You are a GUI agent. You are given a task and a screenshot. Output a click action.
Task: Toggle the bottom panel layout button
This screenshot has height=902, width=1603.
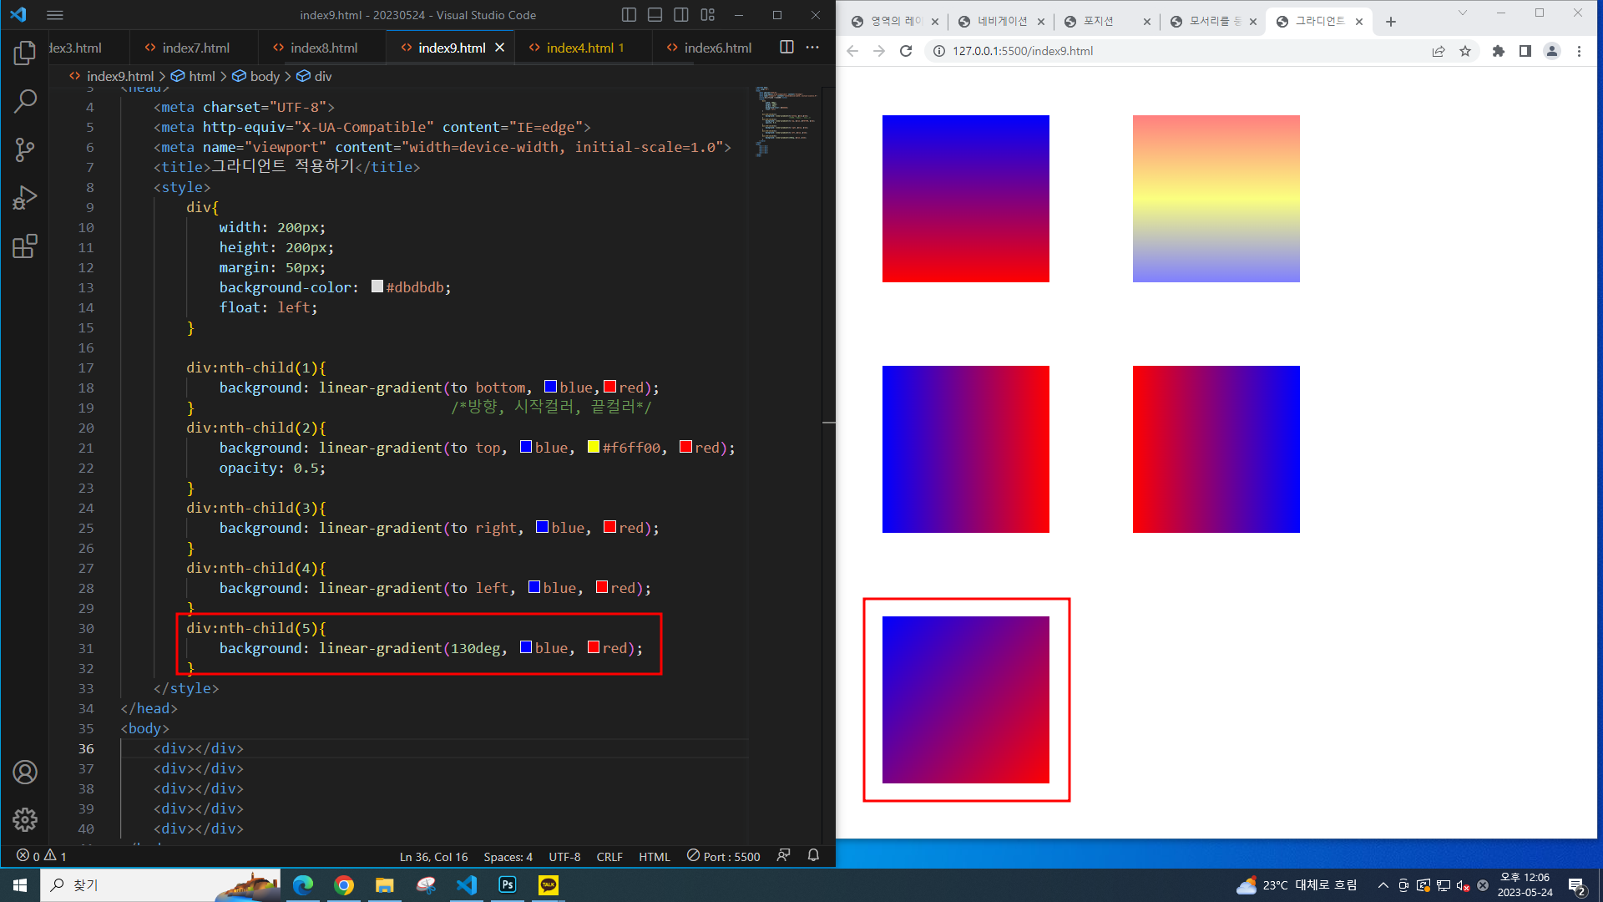655,15
